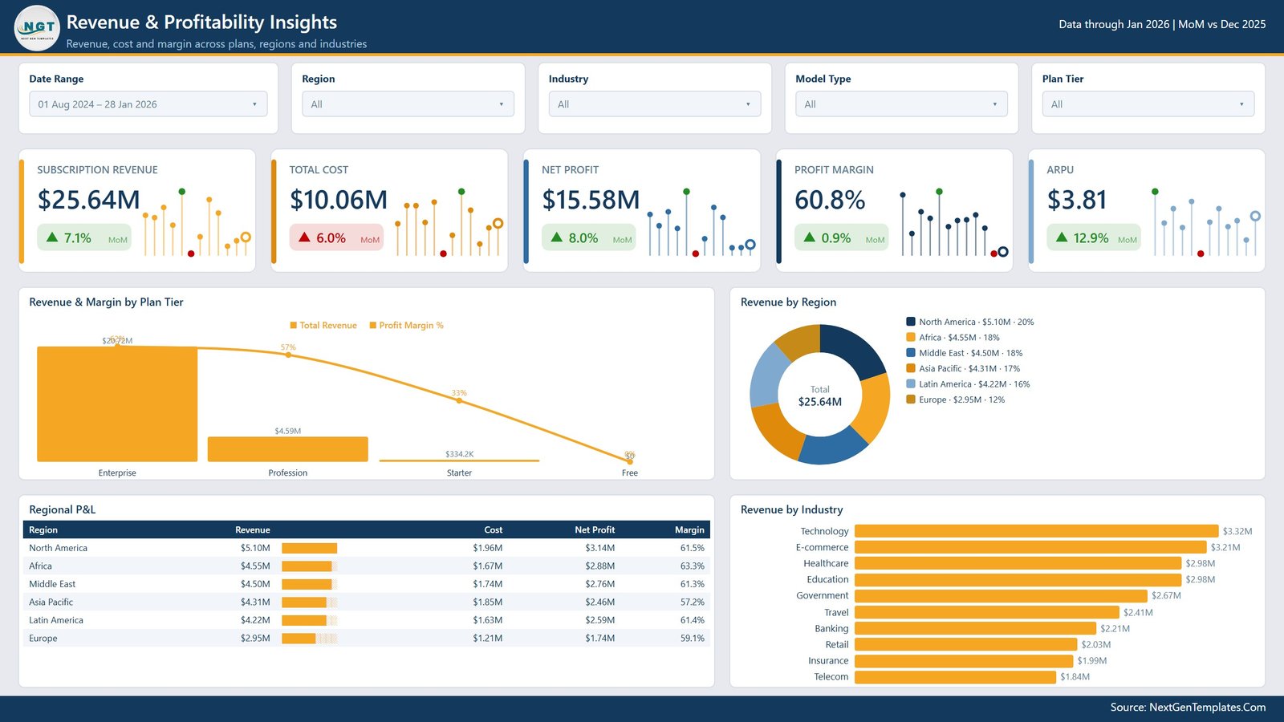Click the Africa legend color swatch
The width and height of the screenshot is (1284, 722).
tap(911, 337)
